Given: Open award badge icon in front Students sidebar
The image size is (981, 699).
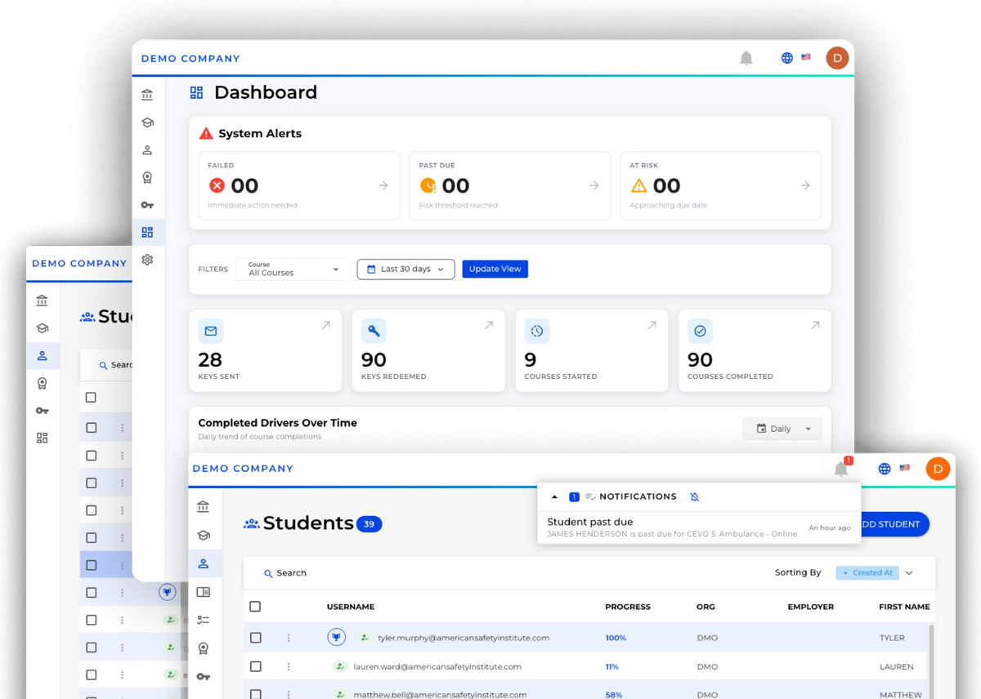Looking at the screenshot, I should pyautogui.click(x=204, y=648).
